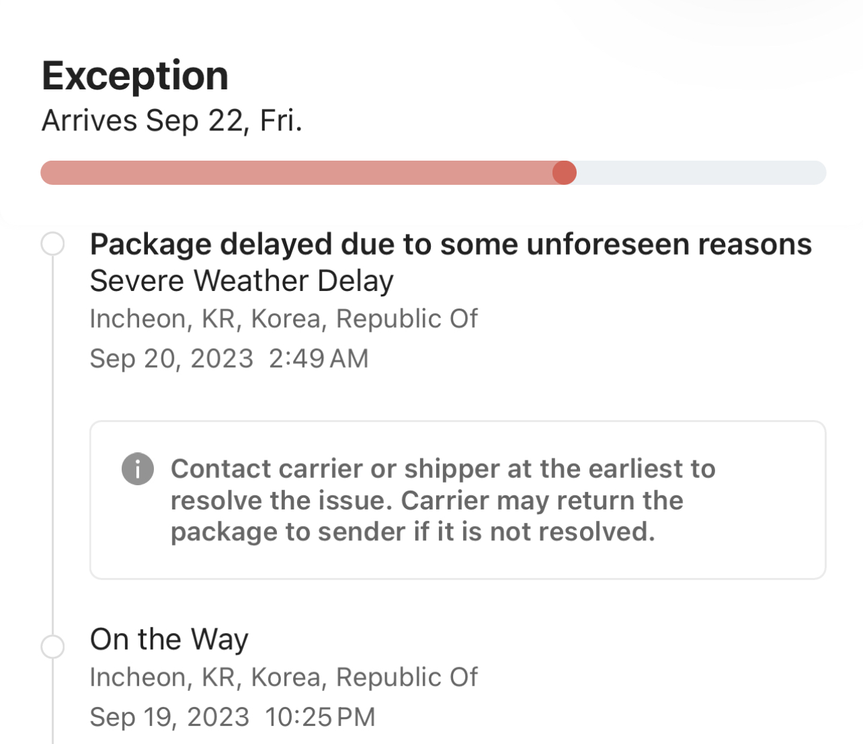Open the On the Way event title
This screenshot has width=863, height=744.
(x=169, y=640)
